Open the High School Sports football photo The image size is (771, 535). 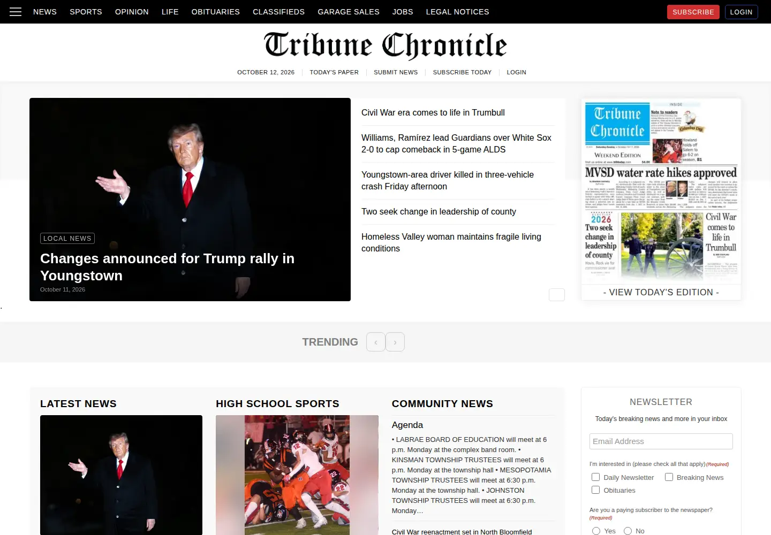(x=297, y=475)
